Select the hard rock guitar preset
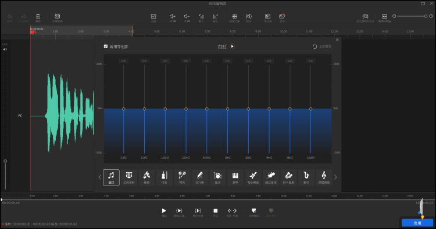The height and width of the screenshot is (229, 436). [271, 177]
